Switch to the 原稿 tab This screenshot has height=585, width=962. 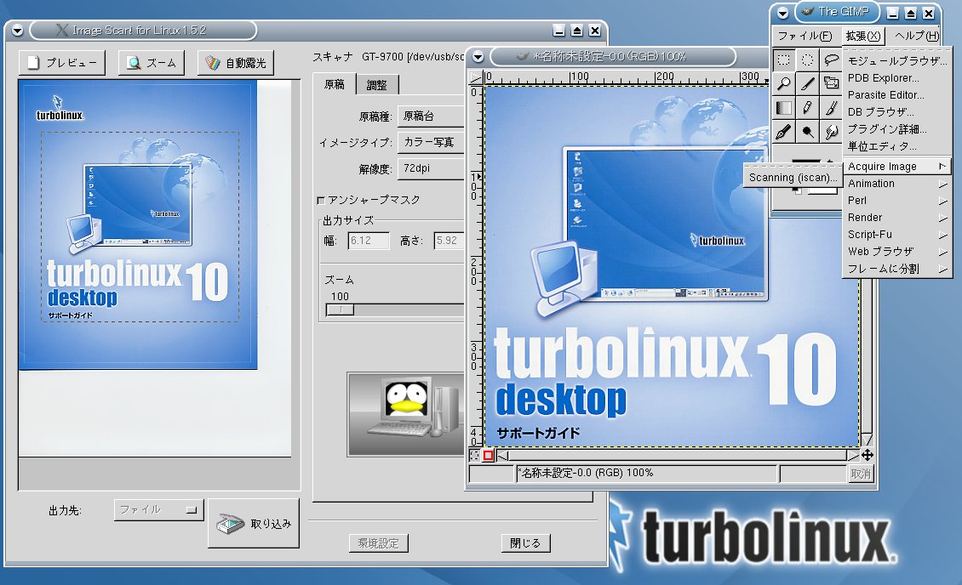point(335,84)
